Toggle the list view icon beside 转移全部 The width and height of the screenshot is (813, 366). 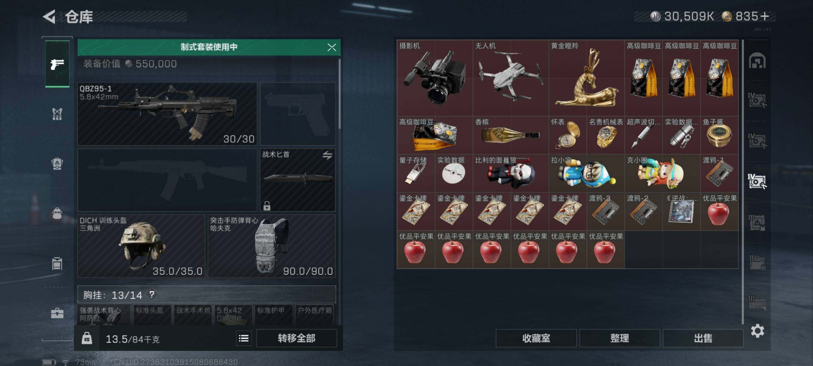244,338
